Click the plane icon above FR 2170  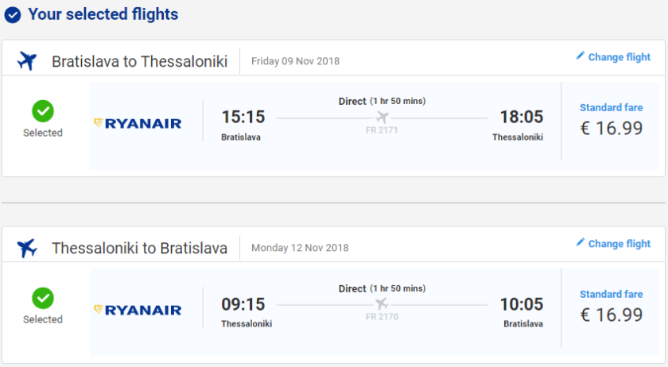pyautogui.click(x=382, y=304)
